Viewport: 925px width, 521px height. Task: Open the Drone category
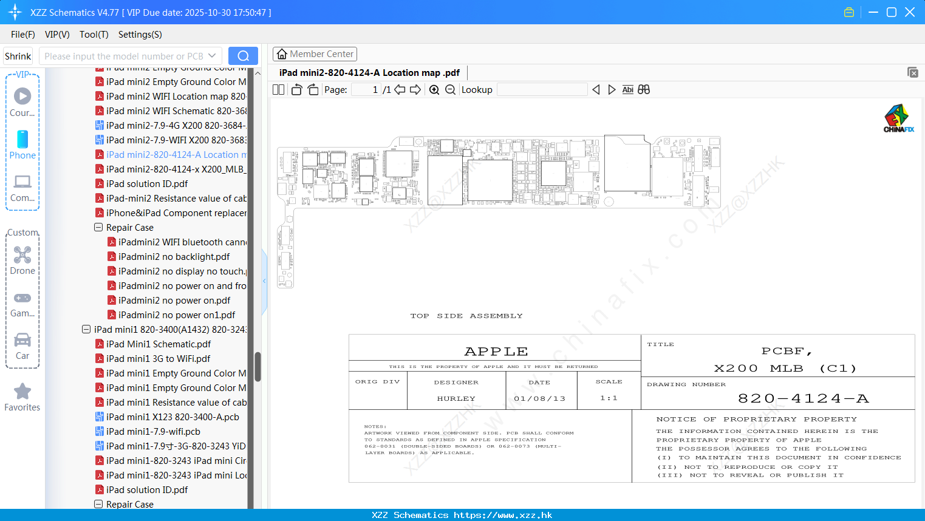pyautogui.click(x=22, y=260)
